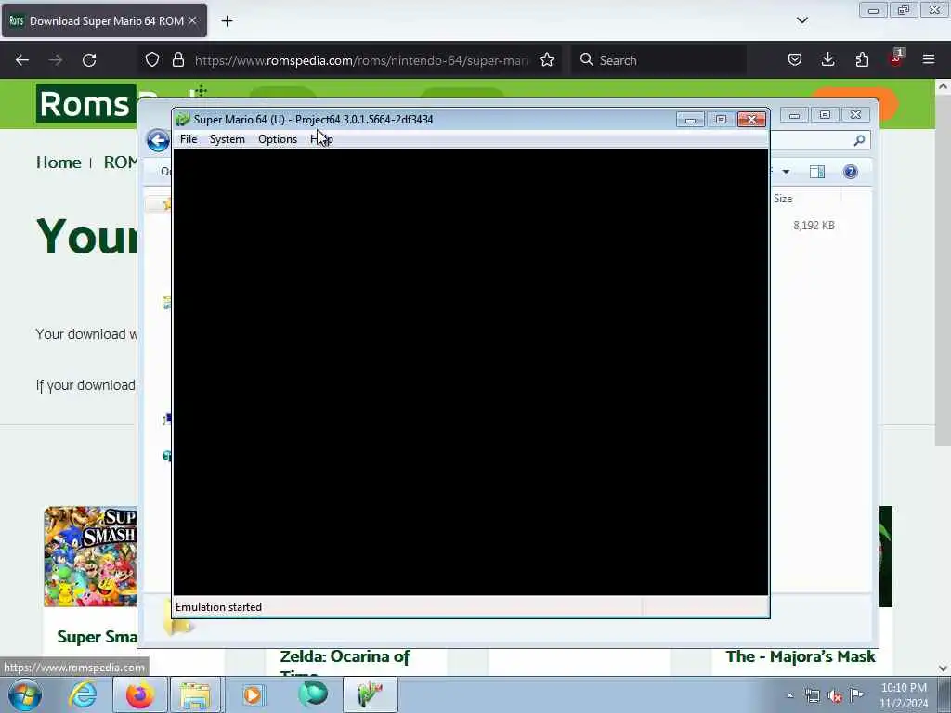
Task: Close the Download Super Mario 64 ROM tab
Action: point(192,20)
